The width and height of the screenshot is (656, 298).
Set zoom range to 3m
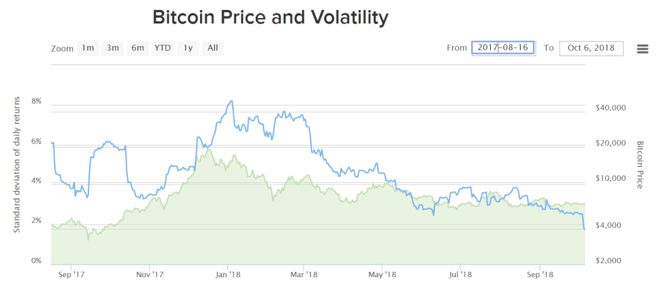click(112, 48)
